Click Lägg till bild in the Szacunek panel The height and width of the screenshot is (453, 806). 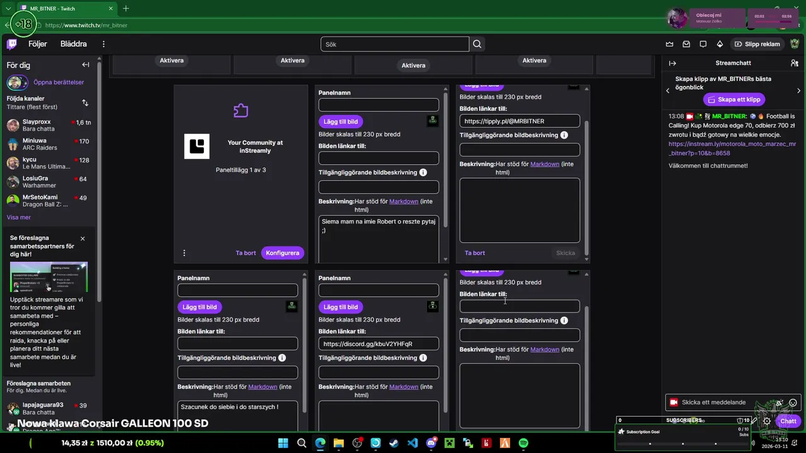coord(200,307)
